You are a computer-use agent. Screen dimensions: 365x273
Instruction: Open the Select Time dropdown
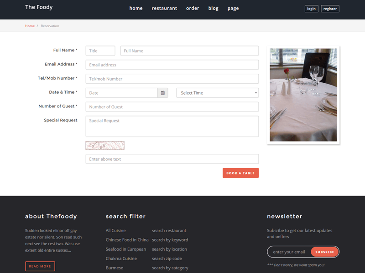[x=217, y=93]
